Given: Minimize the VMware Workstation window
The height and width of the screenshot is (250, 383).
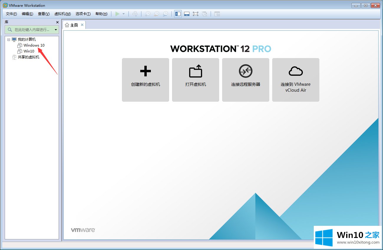Looking at the screenshot, I should [356, 5].
